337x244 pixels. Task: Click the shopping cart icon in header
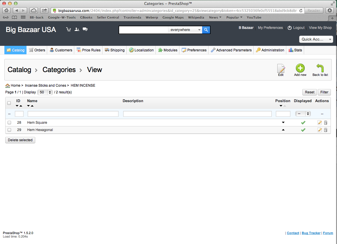coord(68,29)
